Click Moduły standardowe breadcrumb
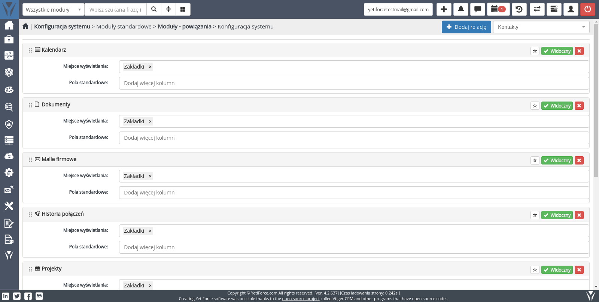Viewport: 599px width, 302px height. [124, 27]
